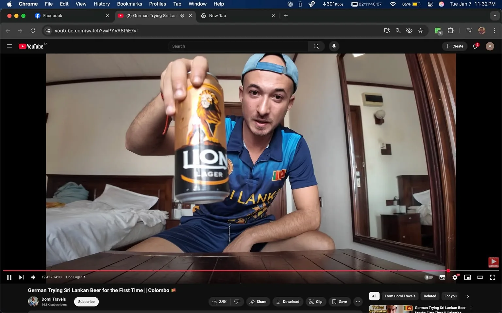The height and width of the screenshot is (313, 502).
Task: Start voice search with microphone icon
Action: (334, 46)
